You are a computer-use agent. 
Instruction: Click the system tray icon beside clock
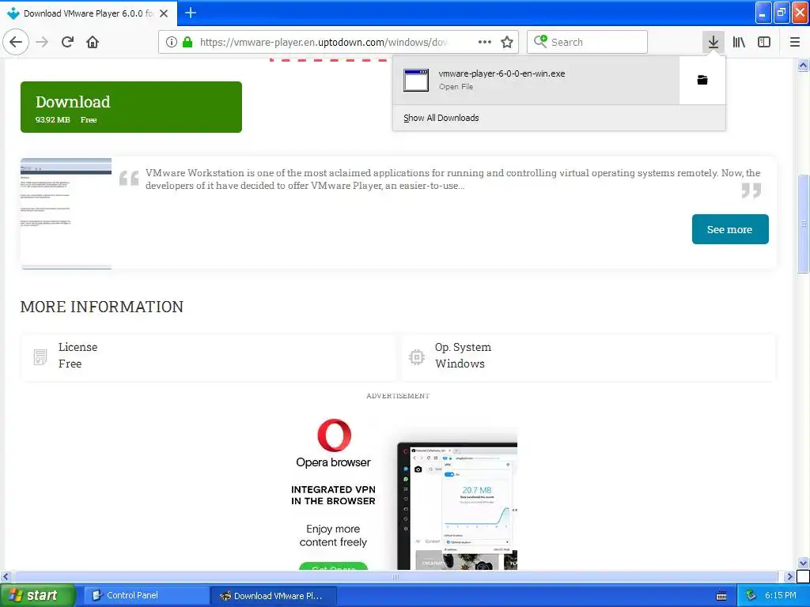tap(751, 596)
